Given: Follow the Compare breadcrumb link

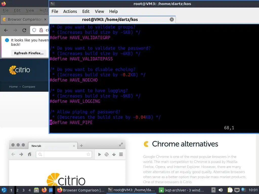Looking at the screenshot, I should coord(29,87).
